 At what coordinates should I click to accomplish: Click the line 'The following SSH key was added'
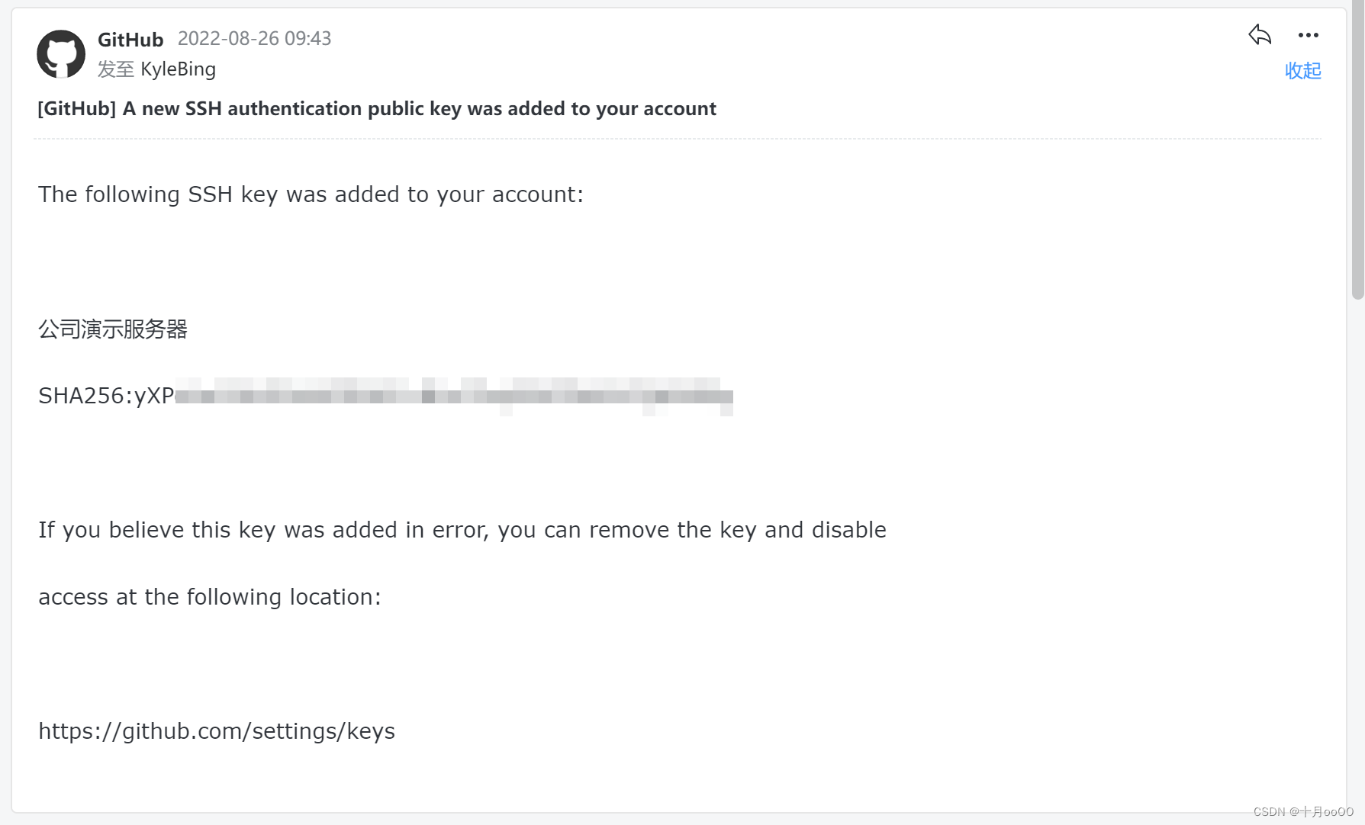pyautogui.click(x=311, y=194)
